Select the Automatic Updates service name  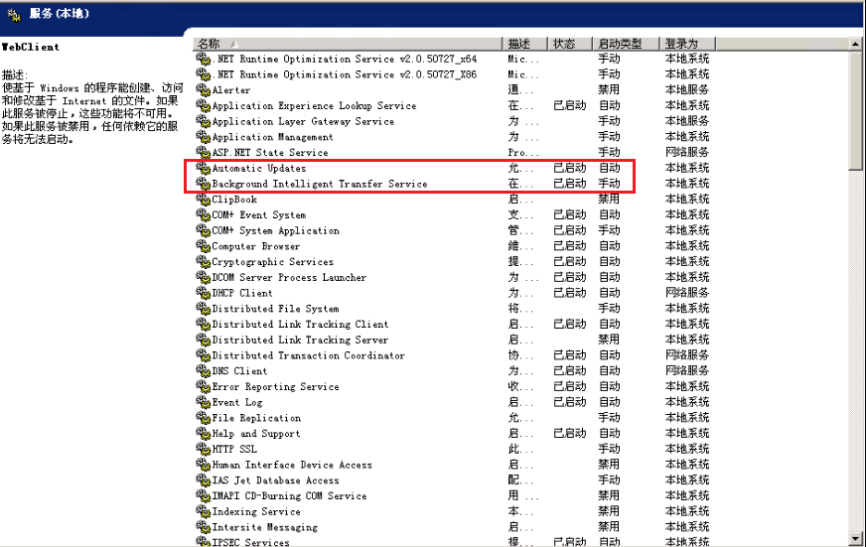pos(258,168)
